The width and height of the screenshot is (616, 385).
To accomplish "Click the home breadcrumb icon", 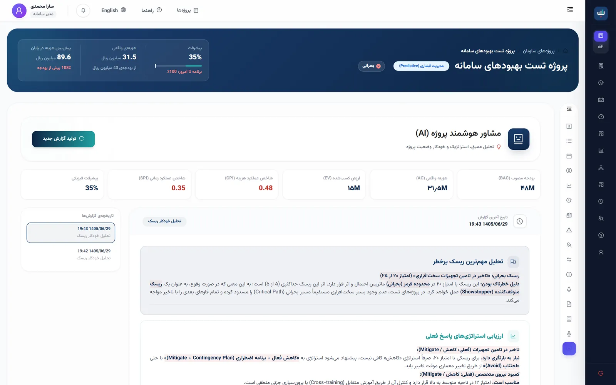I will pyautogui.click(x=565, y=51).
